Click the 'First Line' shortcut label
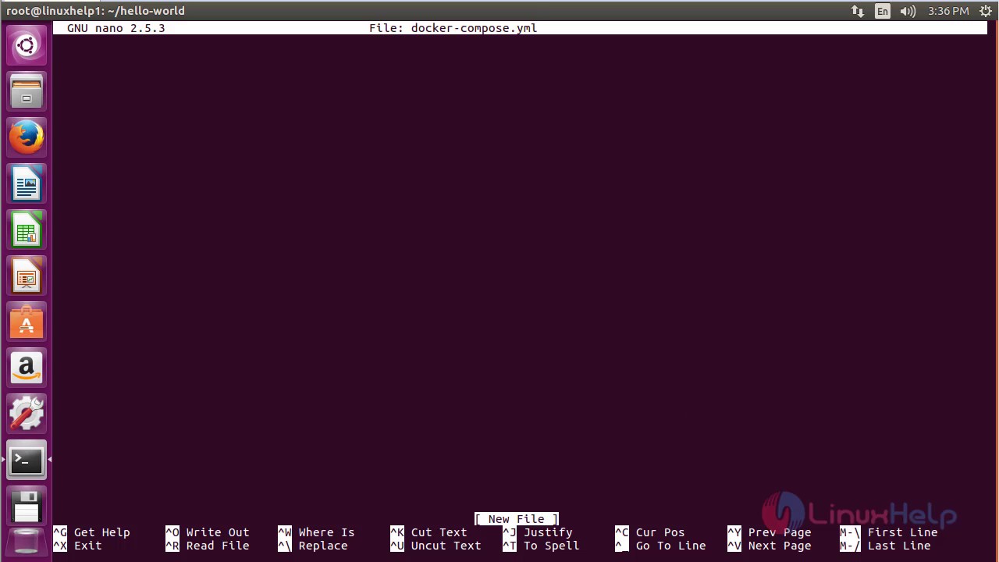This screenshot has width=999, height=562. pos(902,532)
